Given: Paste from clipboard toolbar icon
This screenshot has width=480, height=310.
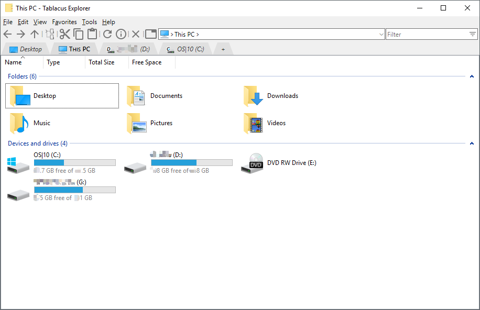Looking at the screenshot, I should (92, 34).
